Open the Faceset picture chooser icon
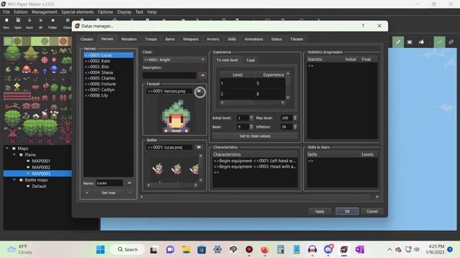This screenshot has height=258, width=460. tap(200, 92)
